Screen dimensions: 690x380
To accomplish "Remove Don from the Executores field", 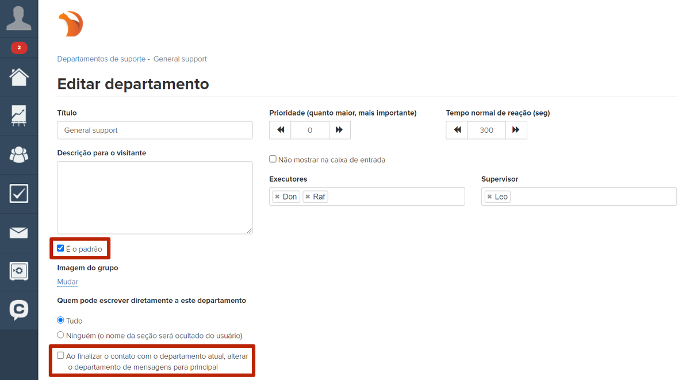I will point(277,197).
